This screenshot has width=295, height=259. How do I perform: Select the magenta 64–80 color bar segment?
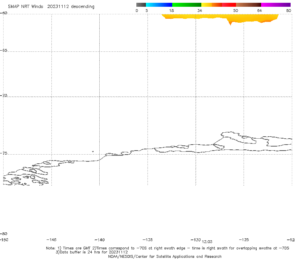pyautogui.click(x=276, y=5)
